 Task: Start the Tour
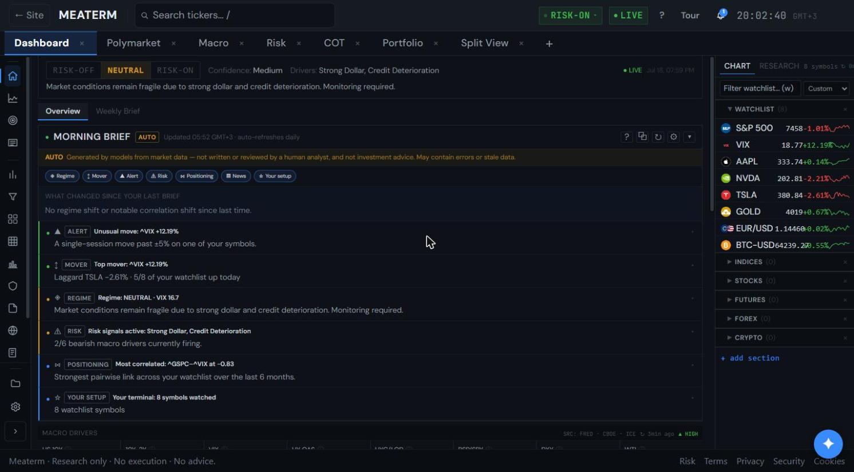pyautogui.click(x=690, y=15)
